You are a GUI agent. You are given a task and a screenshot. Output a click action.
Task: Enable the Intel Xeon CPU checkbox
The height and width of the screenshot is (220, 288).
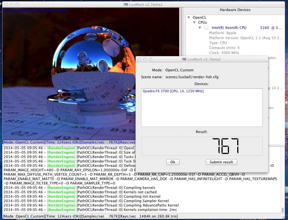tap(206, 28)
